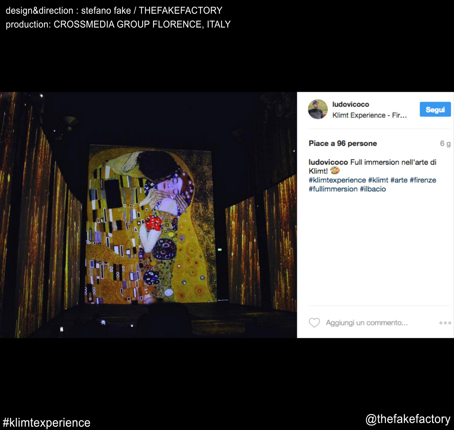Open the #ilbacio hashtag
This screenshot has height=430, width=454.
click(373, 189)
